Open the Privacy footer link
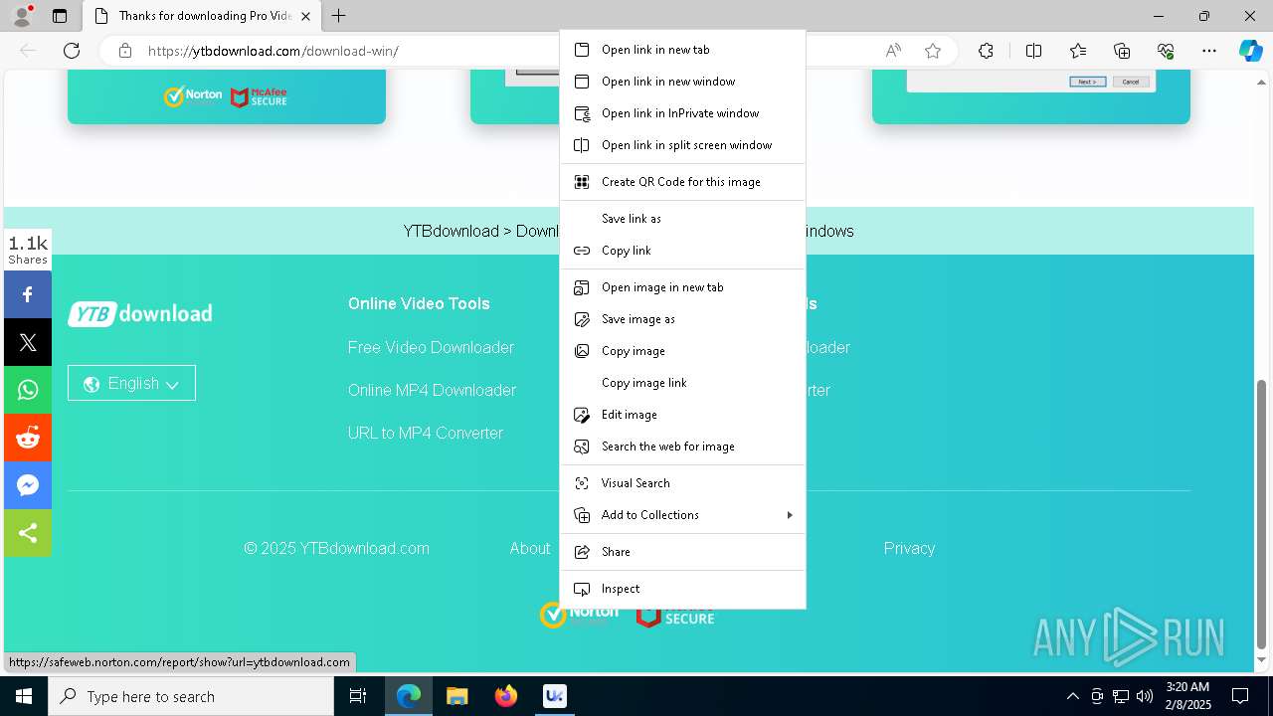Image resolution: width=1273 pixels, height=716 pixels. pyautogui.click(x=909, y=548)
